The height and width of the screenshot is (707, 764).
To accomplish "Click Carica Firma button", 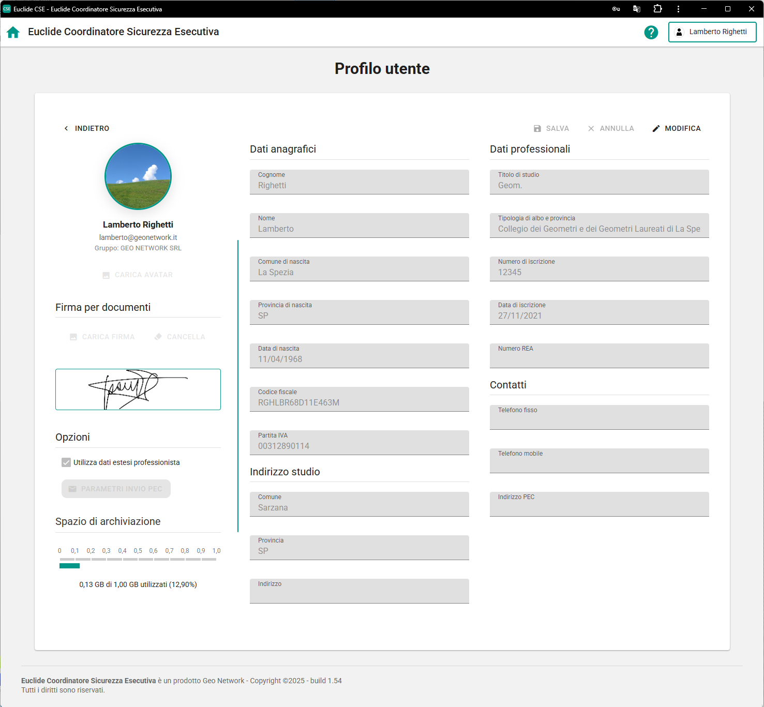I will coord(102,337).
